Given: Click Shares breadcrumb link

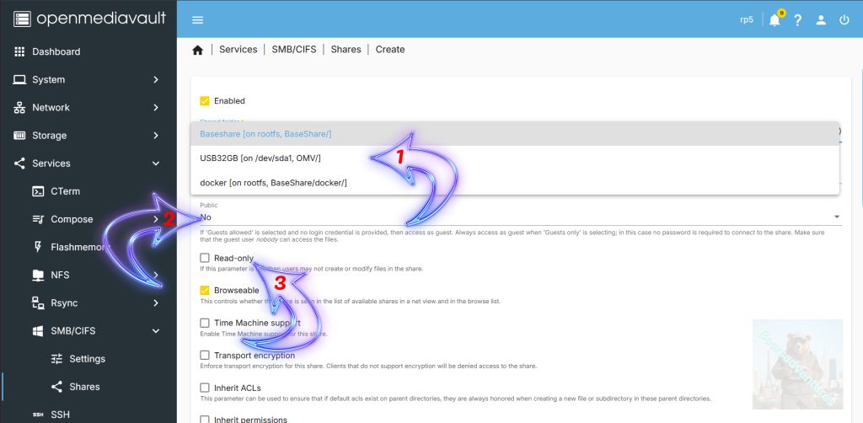Looking at the screenshot, I should [x=346, y=50].
